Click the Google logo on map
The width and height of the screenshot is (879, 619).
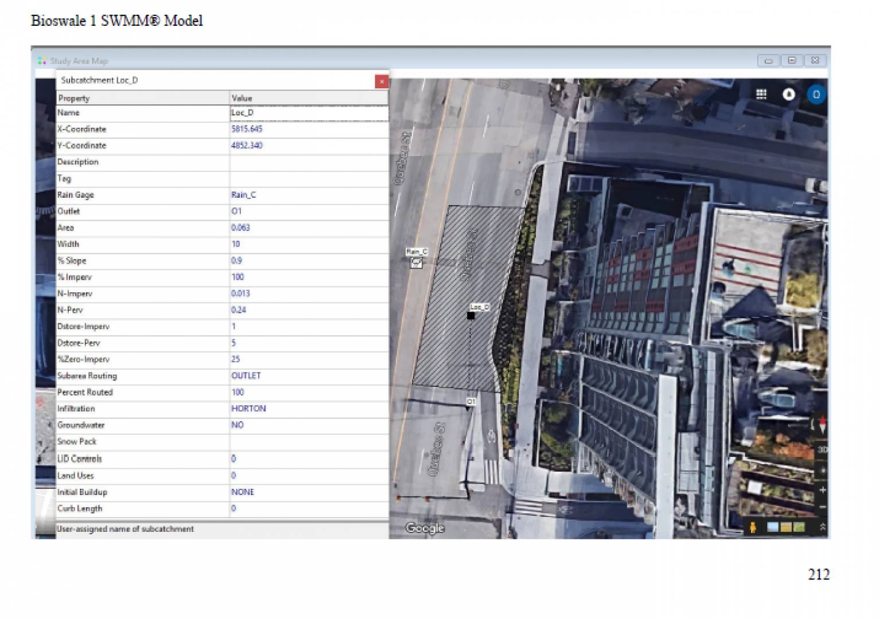(x=425, y=528)
